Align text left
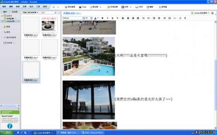 tap(123, 18)
